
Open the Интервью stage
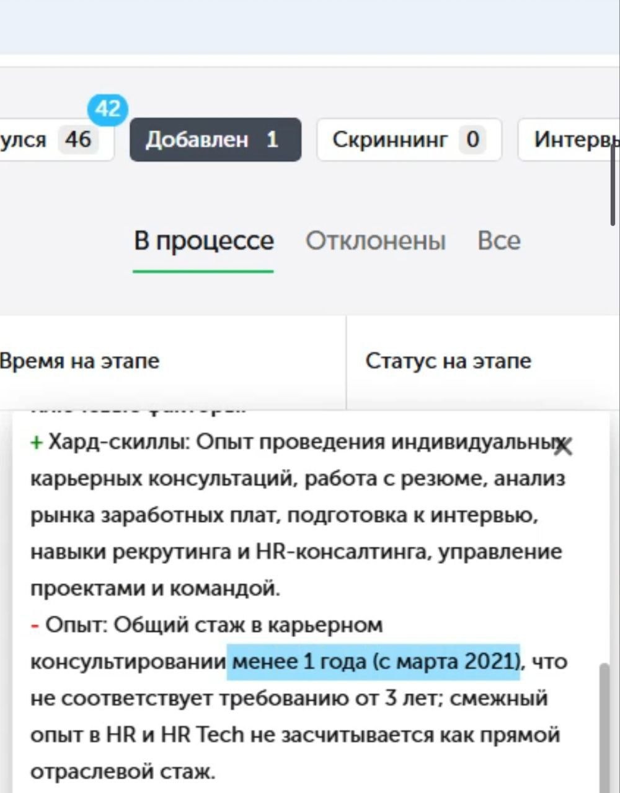[577, 141]
